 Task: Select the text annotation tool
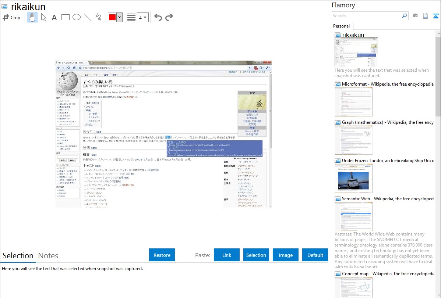[x=54, y=17]
